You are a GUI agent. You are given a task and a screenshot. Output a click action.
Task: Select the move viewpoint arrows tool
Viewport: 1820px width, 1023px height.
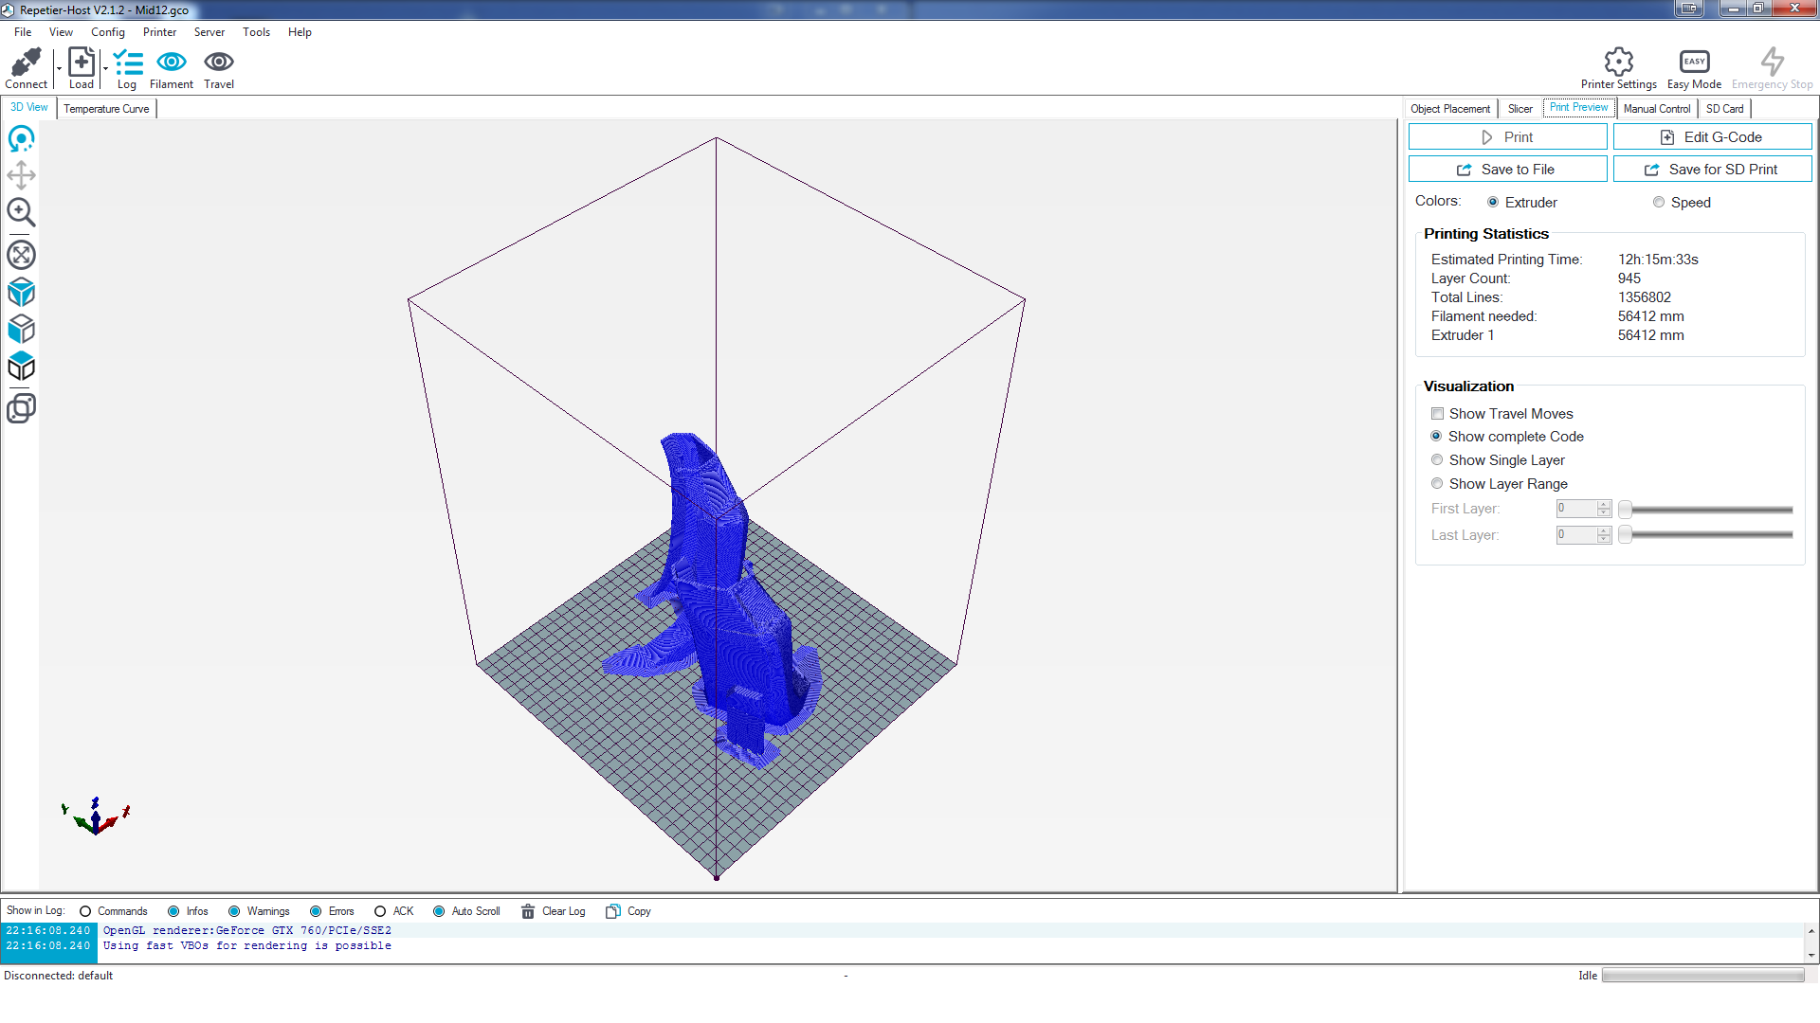tap(21, 175)
